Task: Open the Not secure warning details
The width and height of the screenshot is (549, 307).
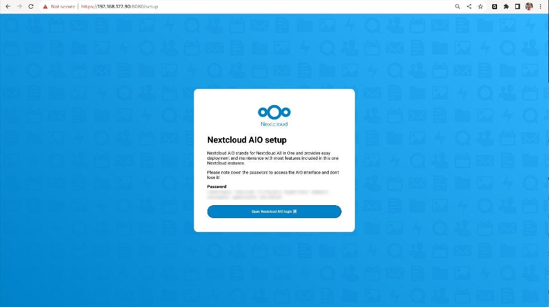Action: point(59,6)
